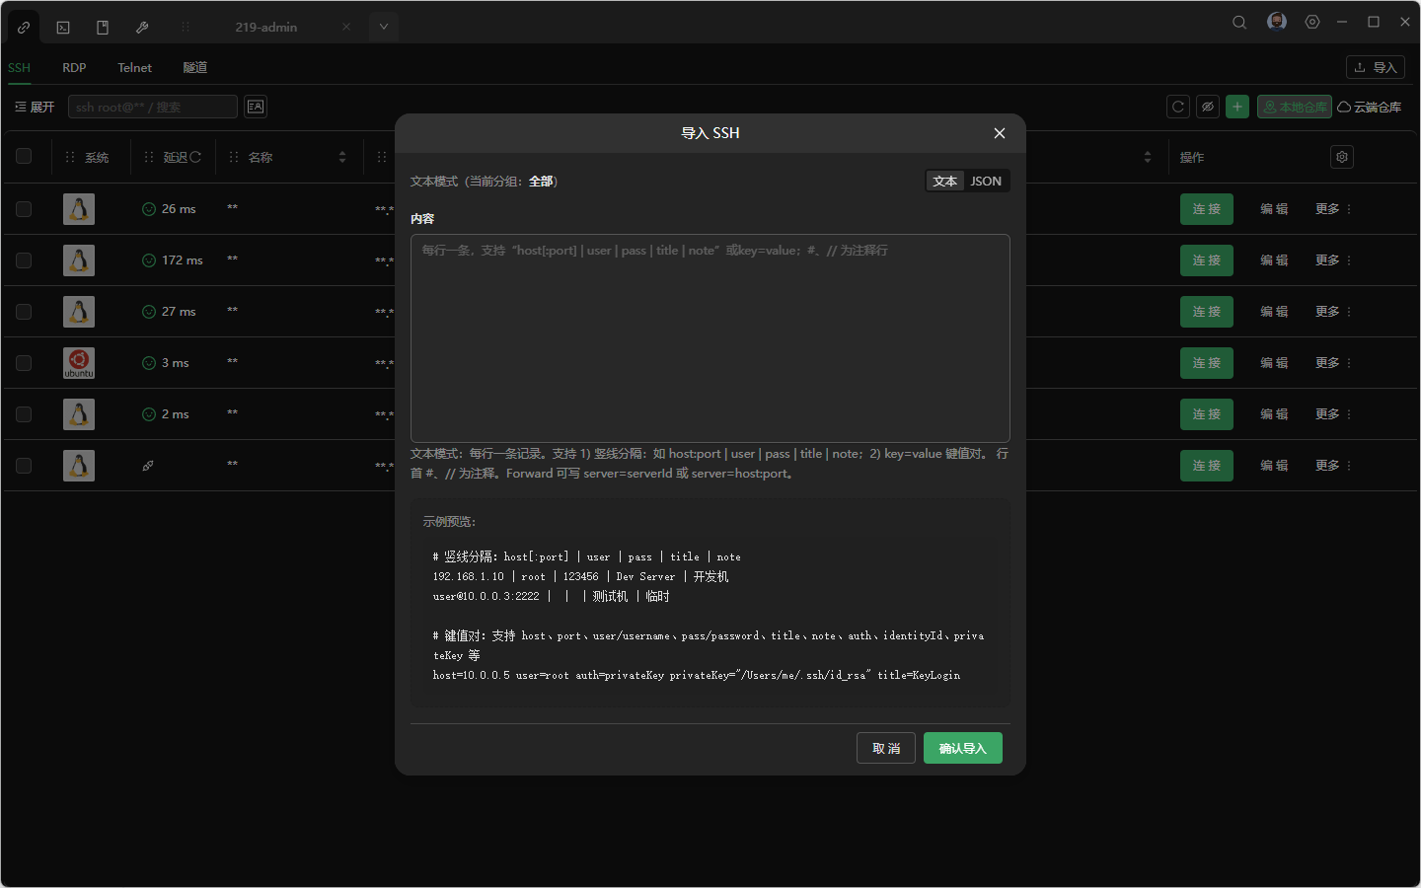Viewport: 1421px width, 888px height.
Task: Check the checkbox on the 26 ms server row
Action: [24, 209]
